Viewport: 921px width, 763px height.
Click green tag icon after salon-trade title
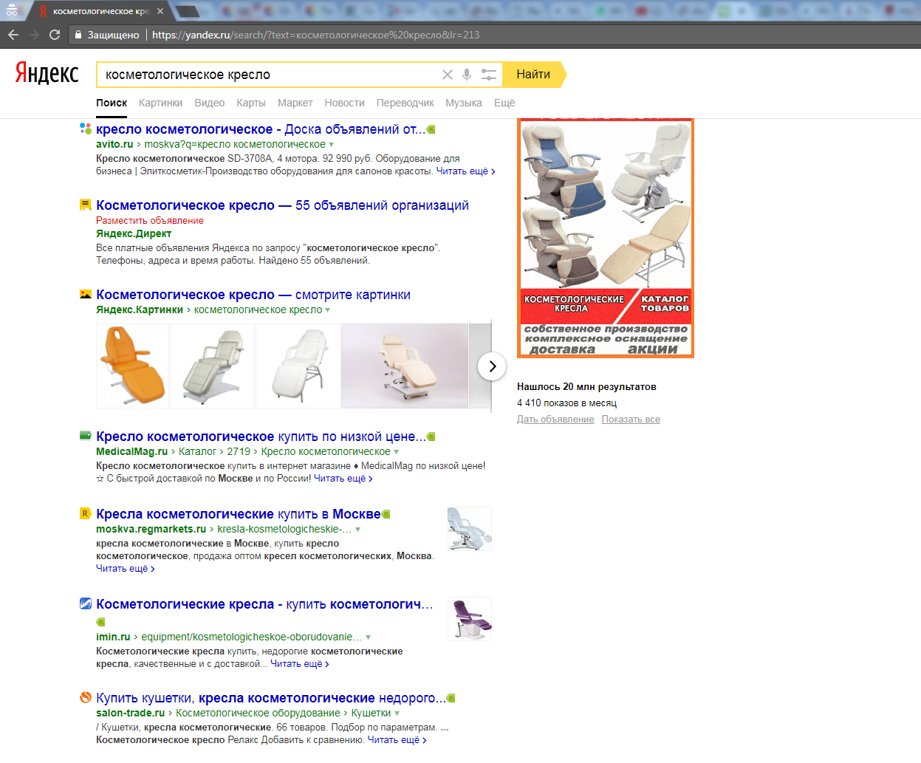coord(451,698)
